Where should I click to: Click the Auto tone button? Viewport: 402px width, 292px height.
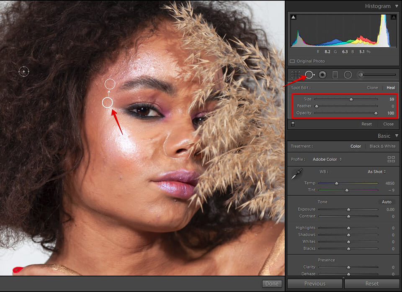point(386,202)
